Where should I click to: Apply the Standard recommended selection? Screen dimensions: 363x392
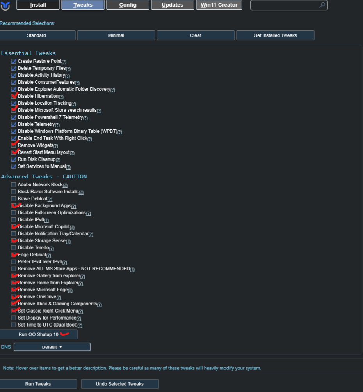coord(37,35)
